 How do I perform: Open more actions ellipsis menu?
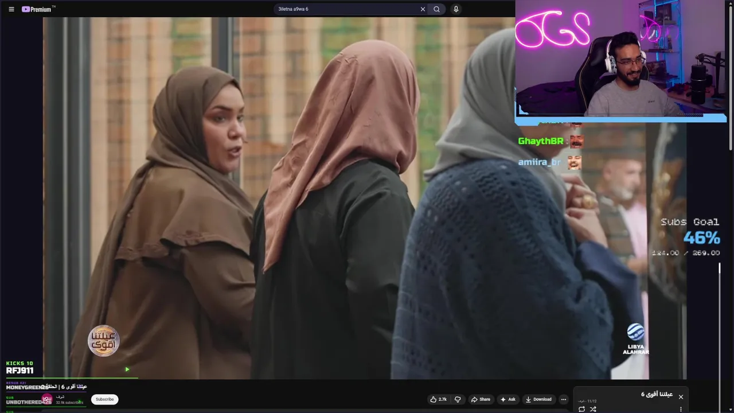point(564,399)
